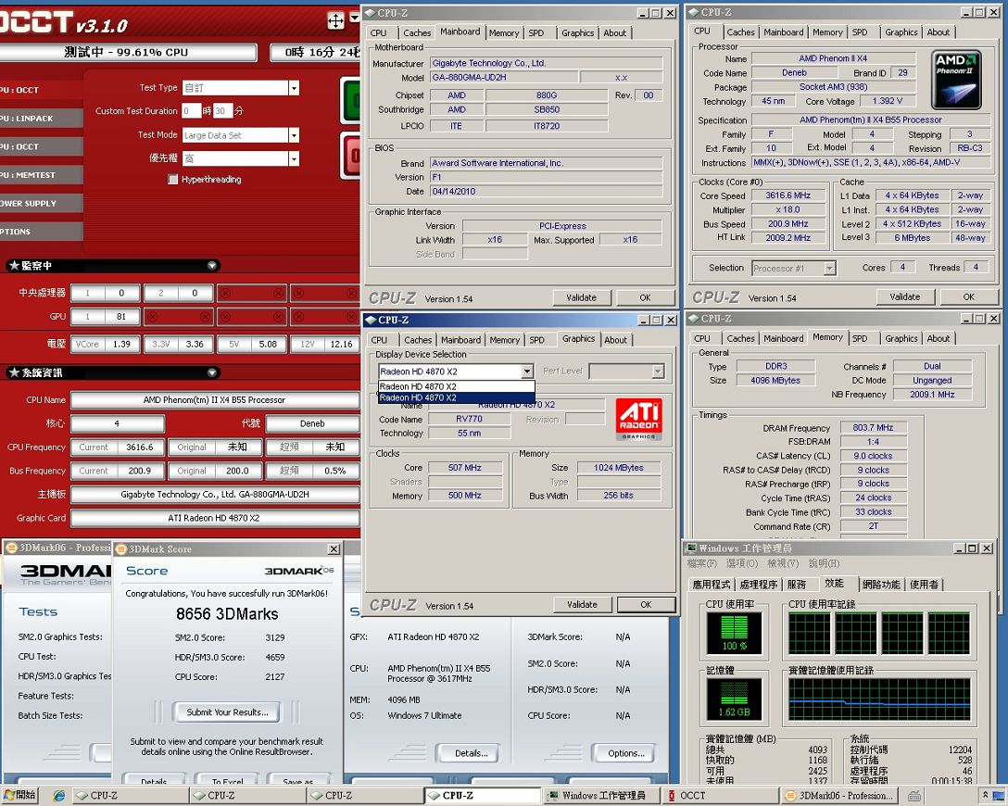
Task: Open the Start menu button
Action: click(19, 795)
